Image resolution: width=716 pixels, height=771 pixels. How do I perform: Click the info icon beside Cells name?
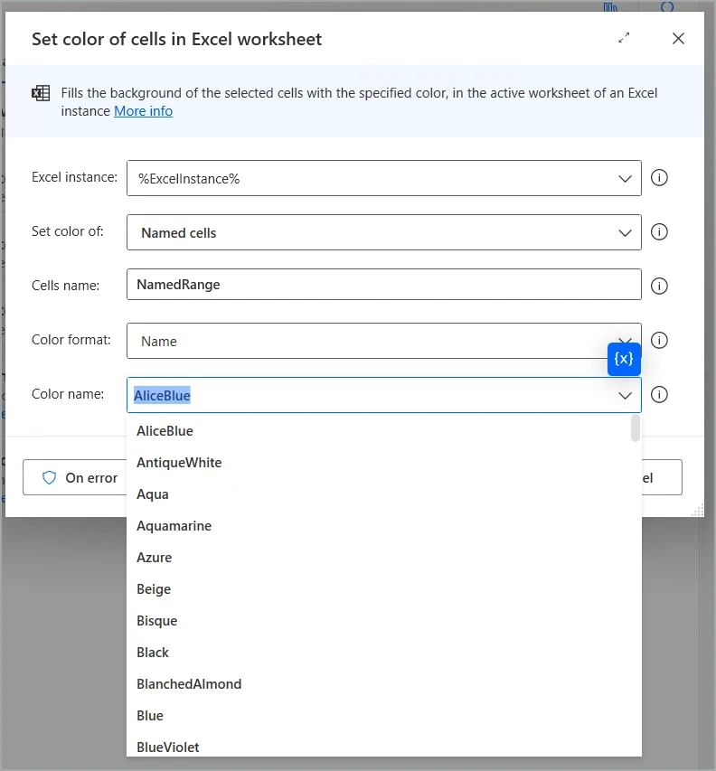coord(659,286)
